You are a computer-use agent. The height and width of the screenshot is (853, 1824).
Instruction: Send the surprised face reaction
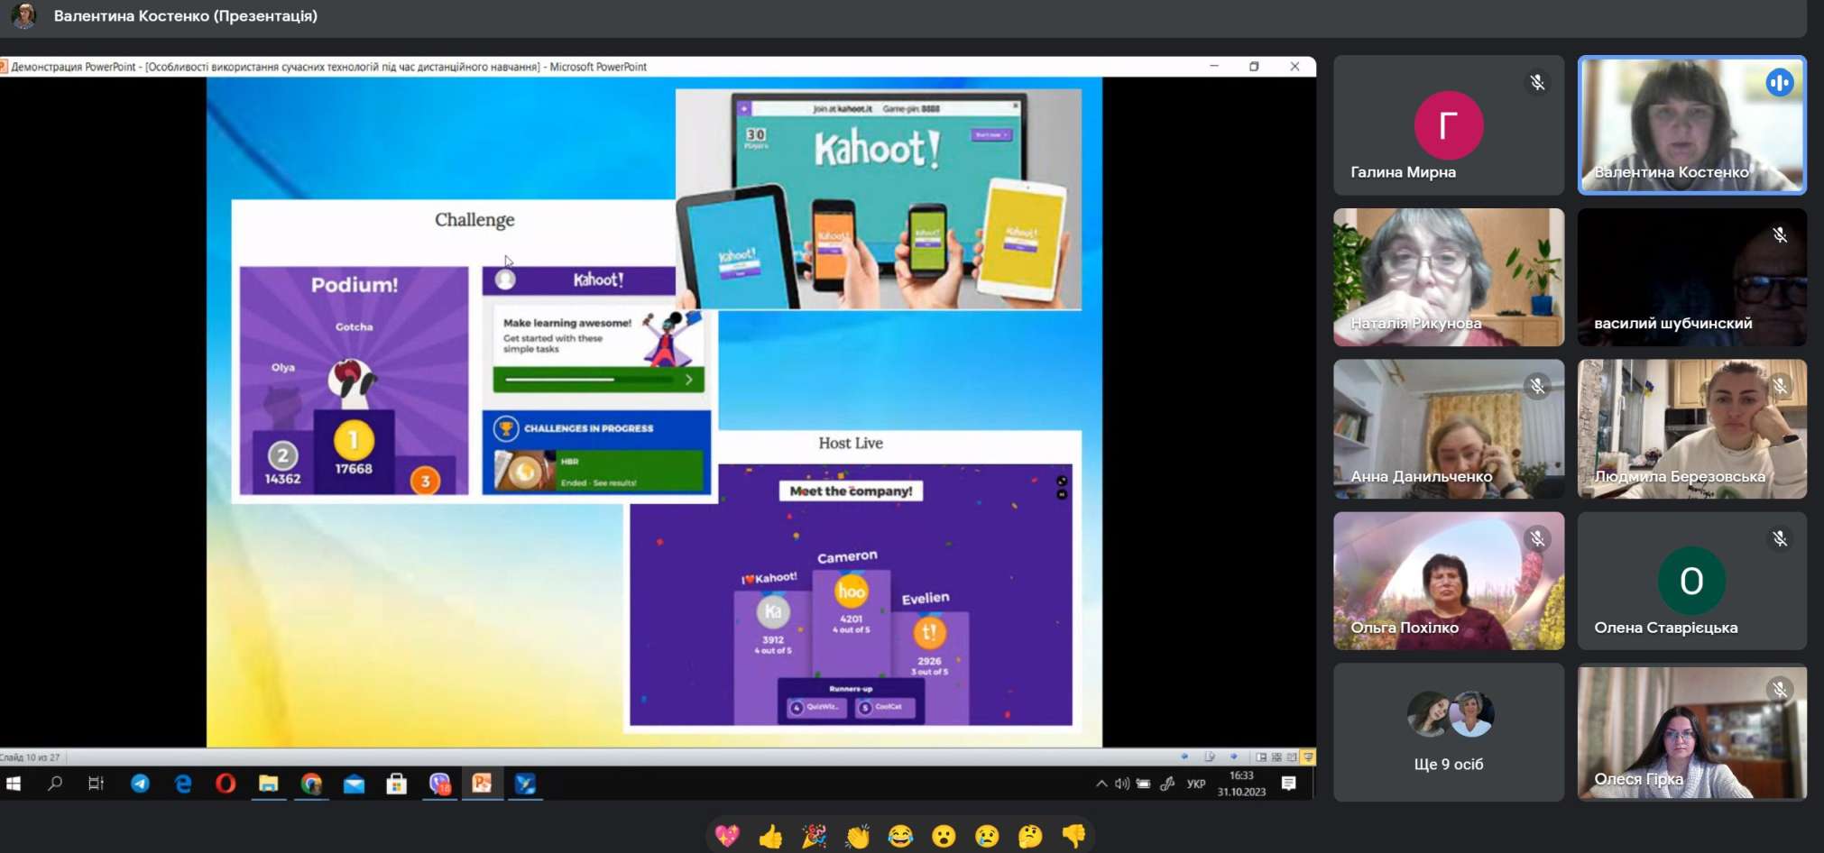tap(944, 836)
